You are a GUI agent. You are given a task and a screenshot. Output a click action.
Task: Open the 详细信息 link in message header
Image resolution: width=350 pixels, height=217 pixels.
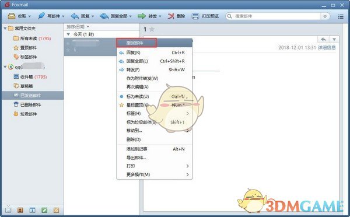(x=327, y=48)
